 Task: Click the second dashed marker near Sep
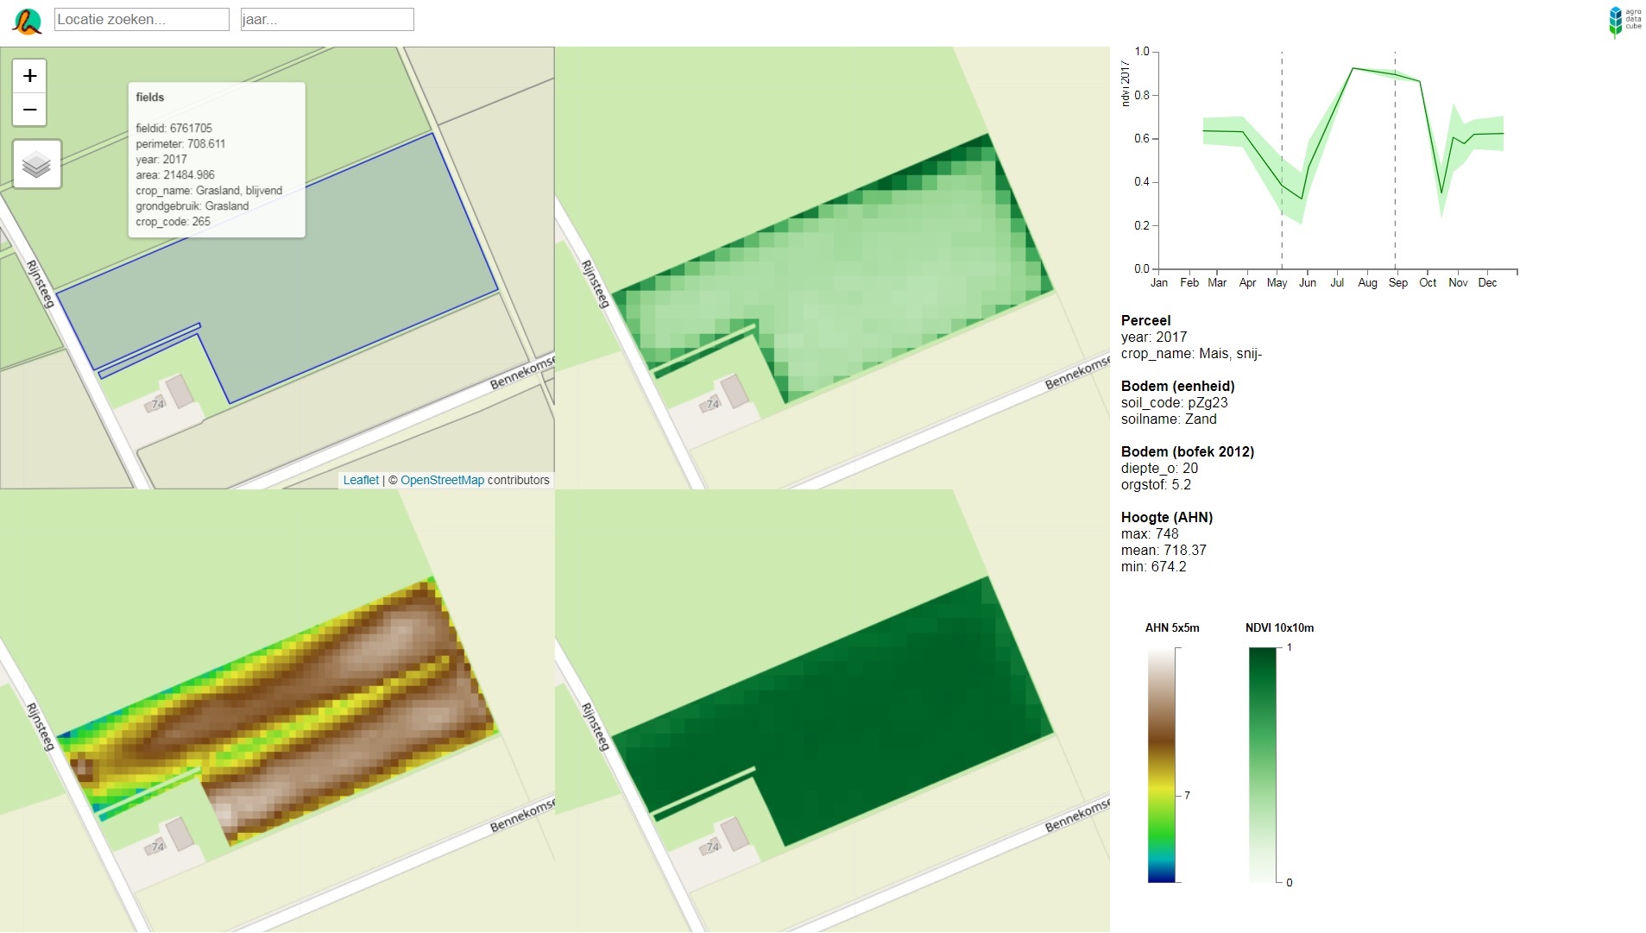pyautogui.click(x=1395, y=160)
